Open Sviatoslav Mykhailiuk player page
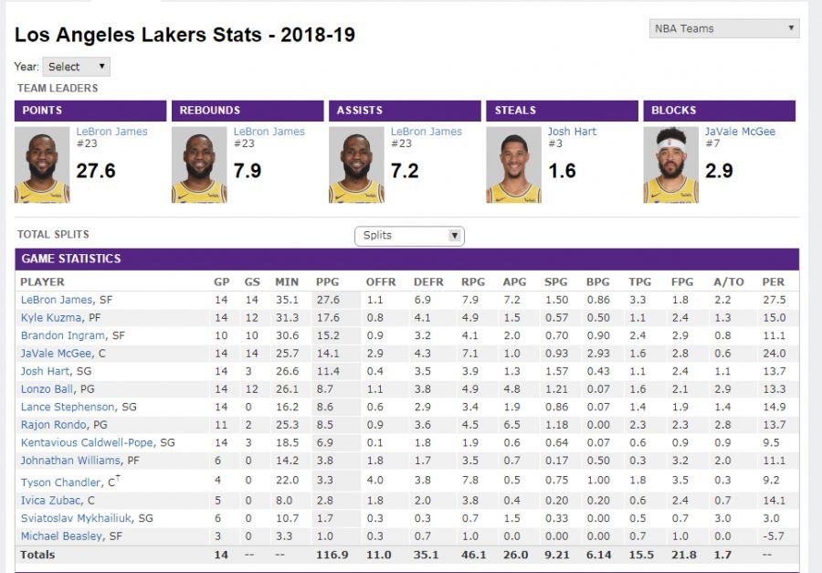Screen dimensions: 822x573 (76, 518)
